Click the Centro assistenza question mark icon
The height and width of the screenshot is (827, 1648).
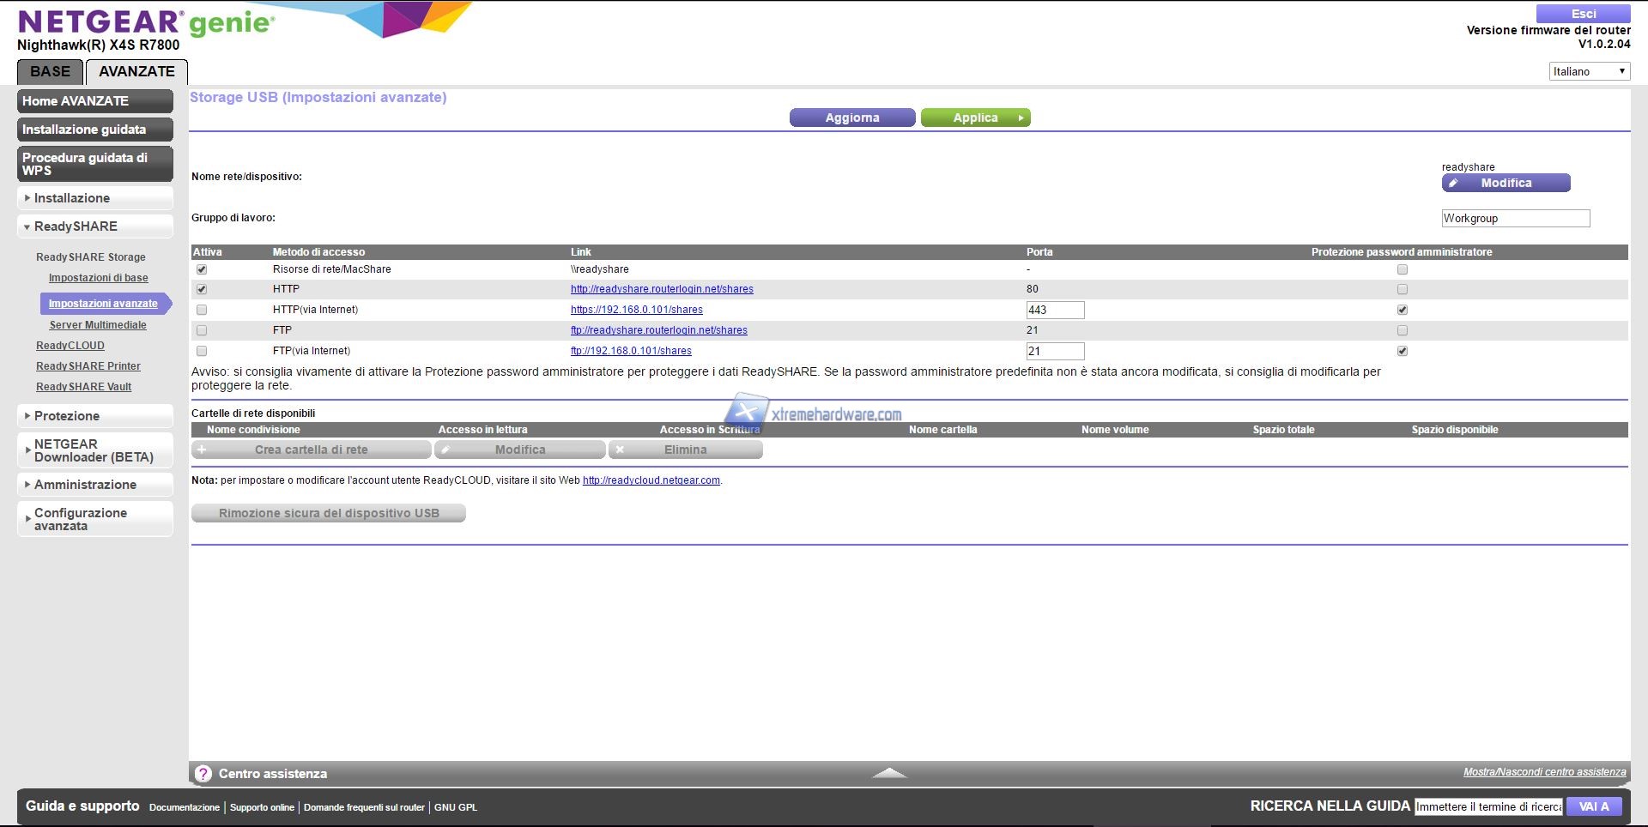pos(203,774)
